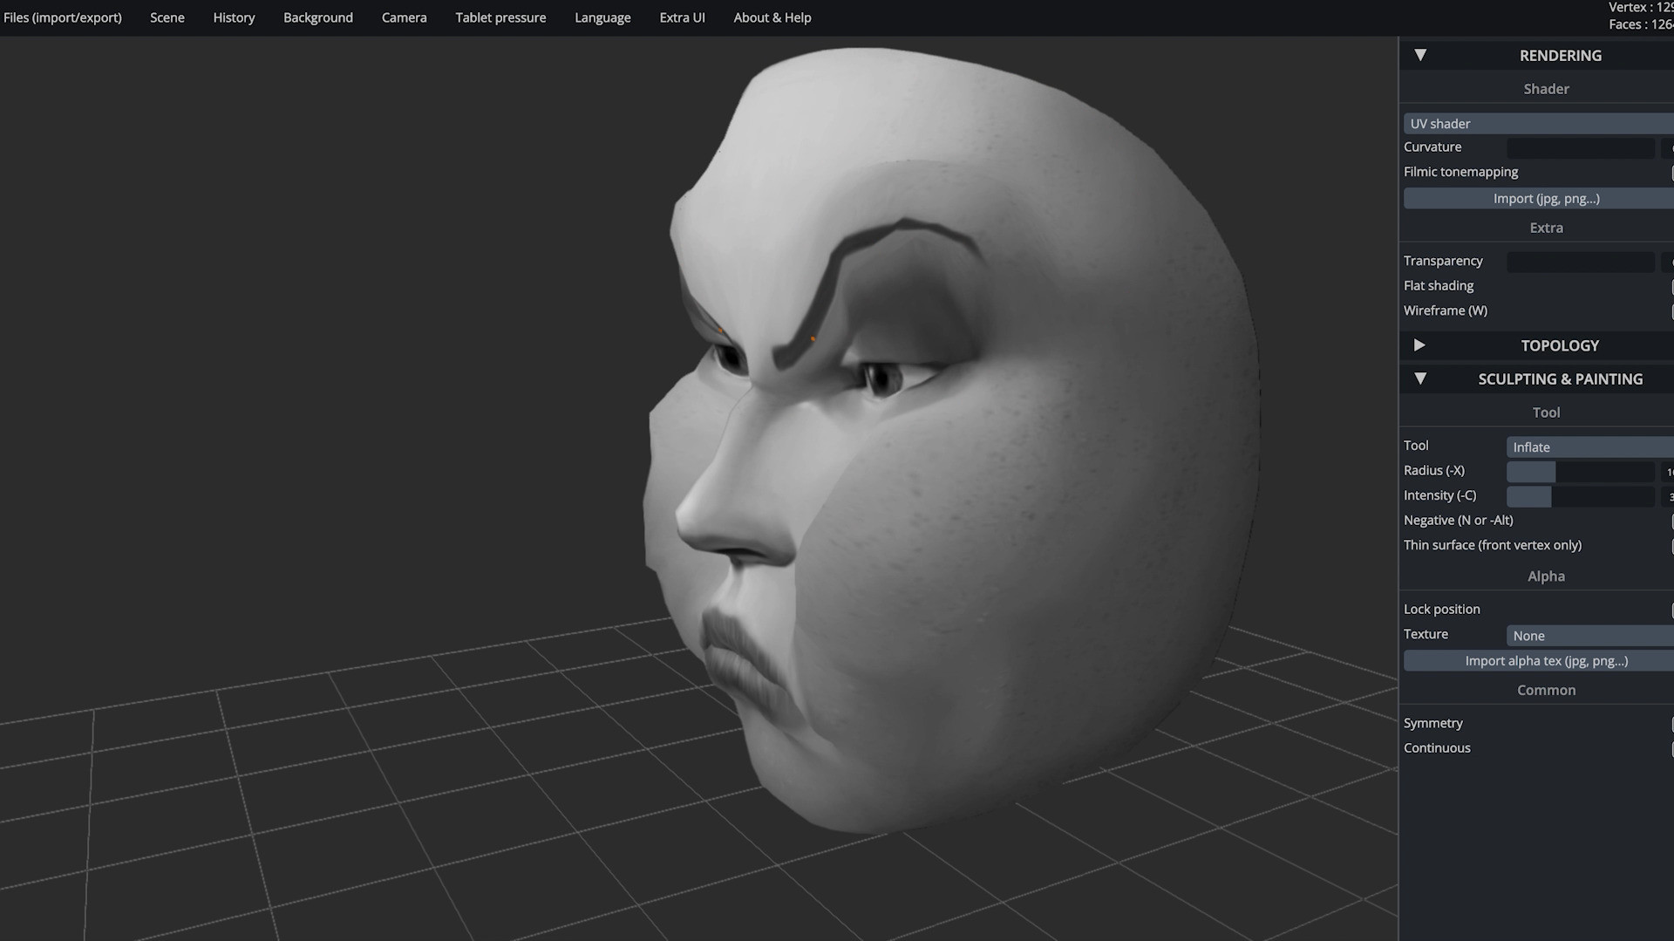Open the About & Help menu
1674x941 pixels.
coord(772,17)
